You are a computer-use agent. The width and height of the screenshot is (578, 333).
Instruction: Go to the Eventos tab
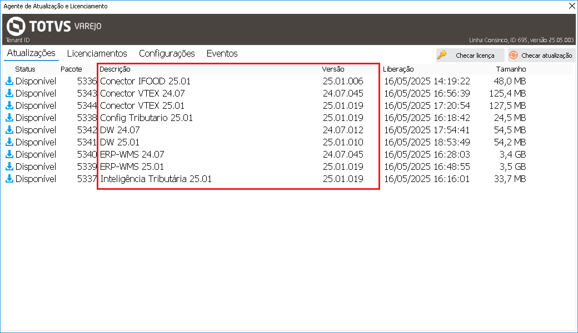(222, 53)
